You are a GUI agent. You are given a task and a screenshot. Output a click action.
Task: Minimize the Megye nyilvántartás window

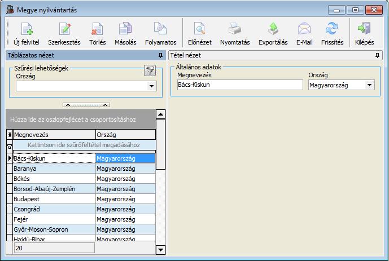336,10
